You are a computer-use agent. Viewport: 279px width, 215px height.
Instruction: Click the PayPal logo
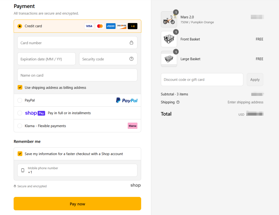point(127,100)
